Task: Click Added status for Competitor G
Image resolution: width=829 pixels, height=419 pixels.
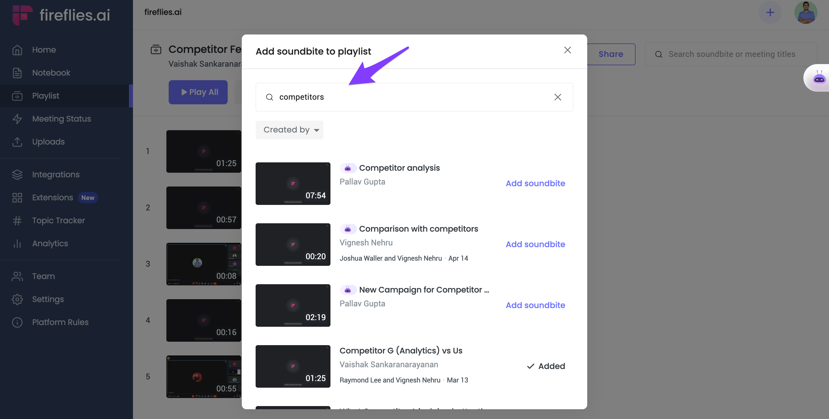Action: click(x=546, y=366)
